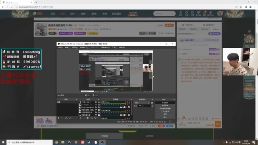Toggle visibility eye of 显示器采集 source
This screenshot has height=145, width=258.
96,115
